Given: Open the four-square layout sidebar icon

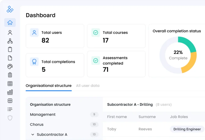Looking at the screenshot, I should pyautogui.click(x=10, y=101).
